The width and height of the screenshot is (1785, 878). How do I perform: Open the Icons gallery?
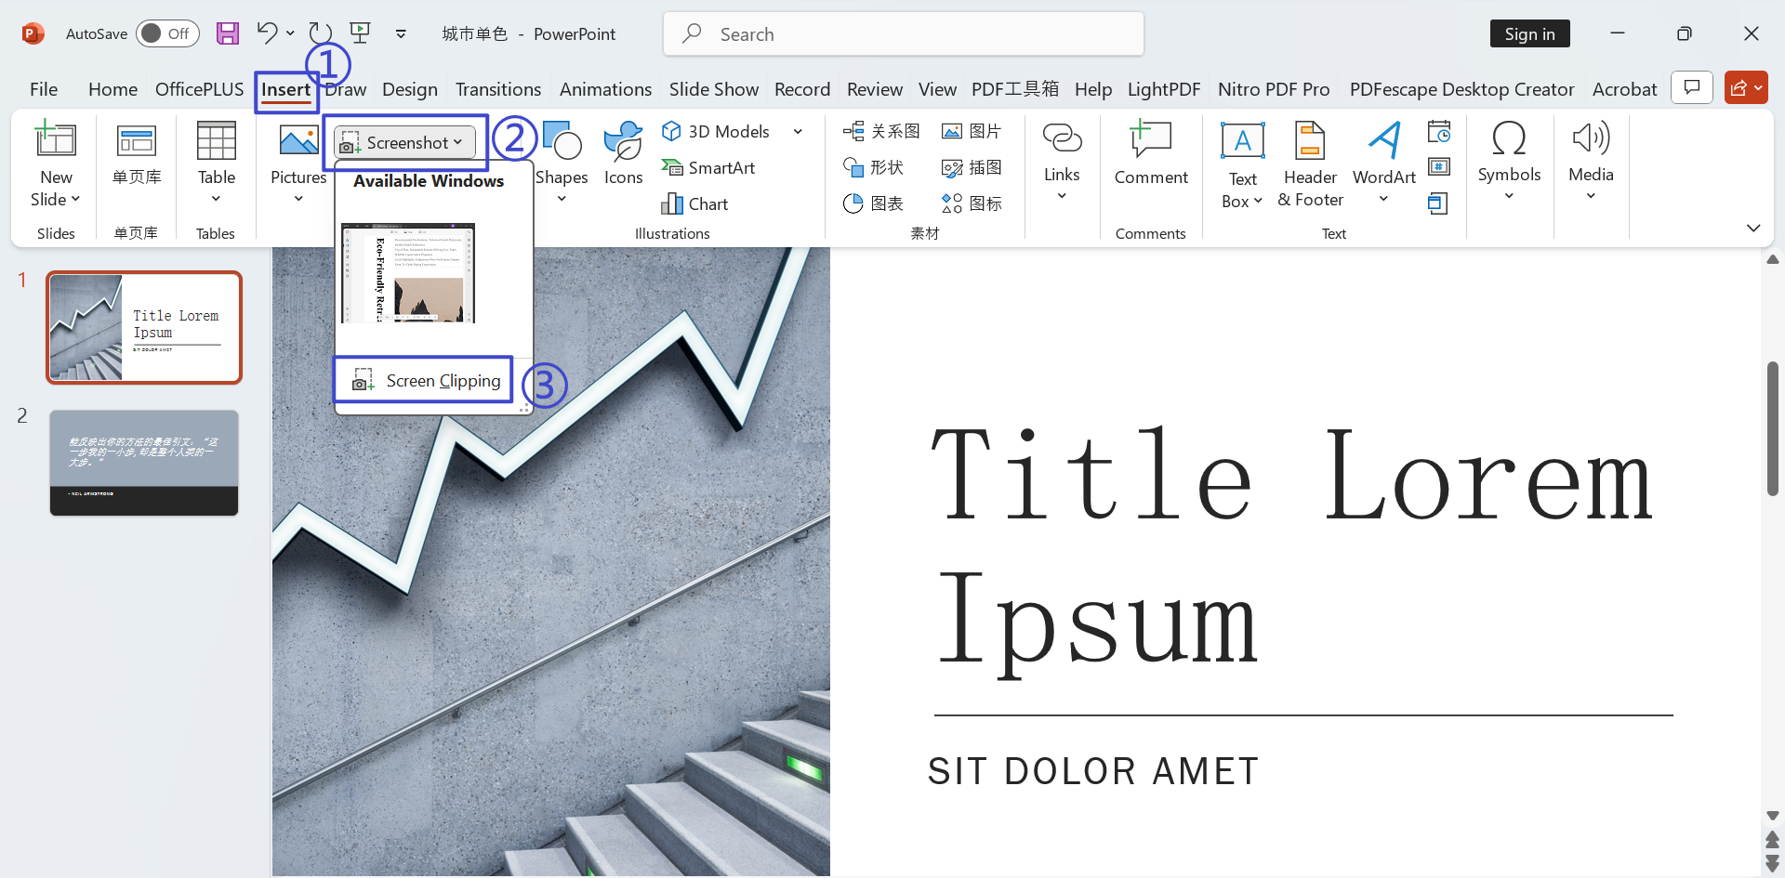[622, 158]
